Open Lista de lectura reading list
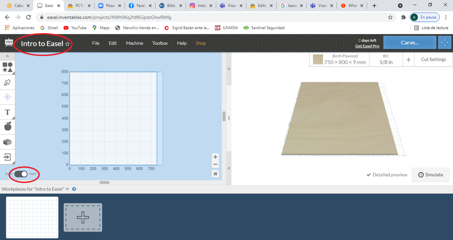This screenshot has height=240, width=453. (x=431, y=28)
